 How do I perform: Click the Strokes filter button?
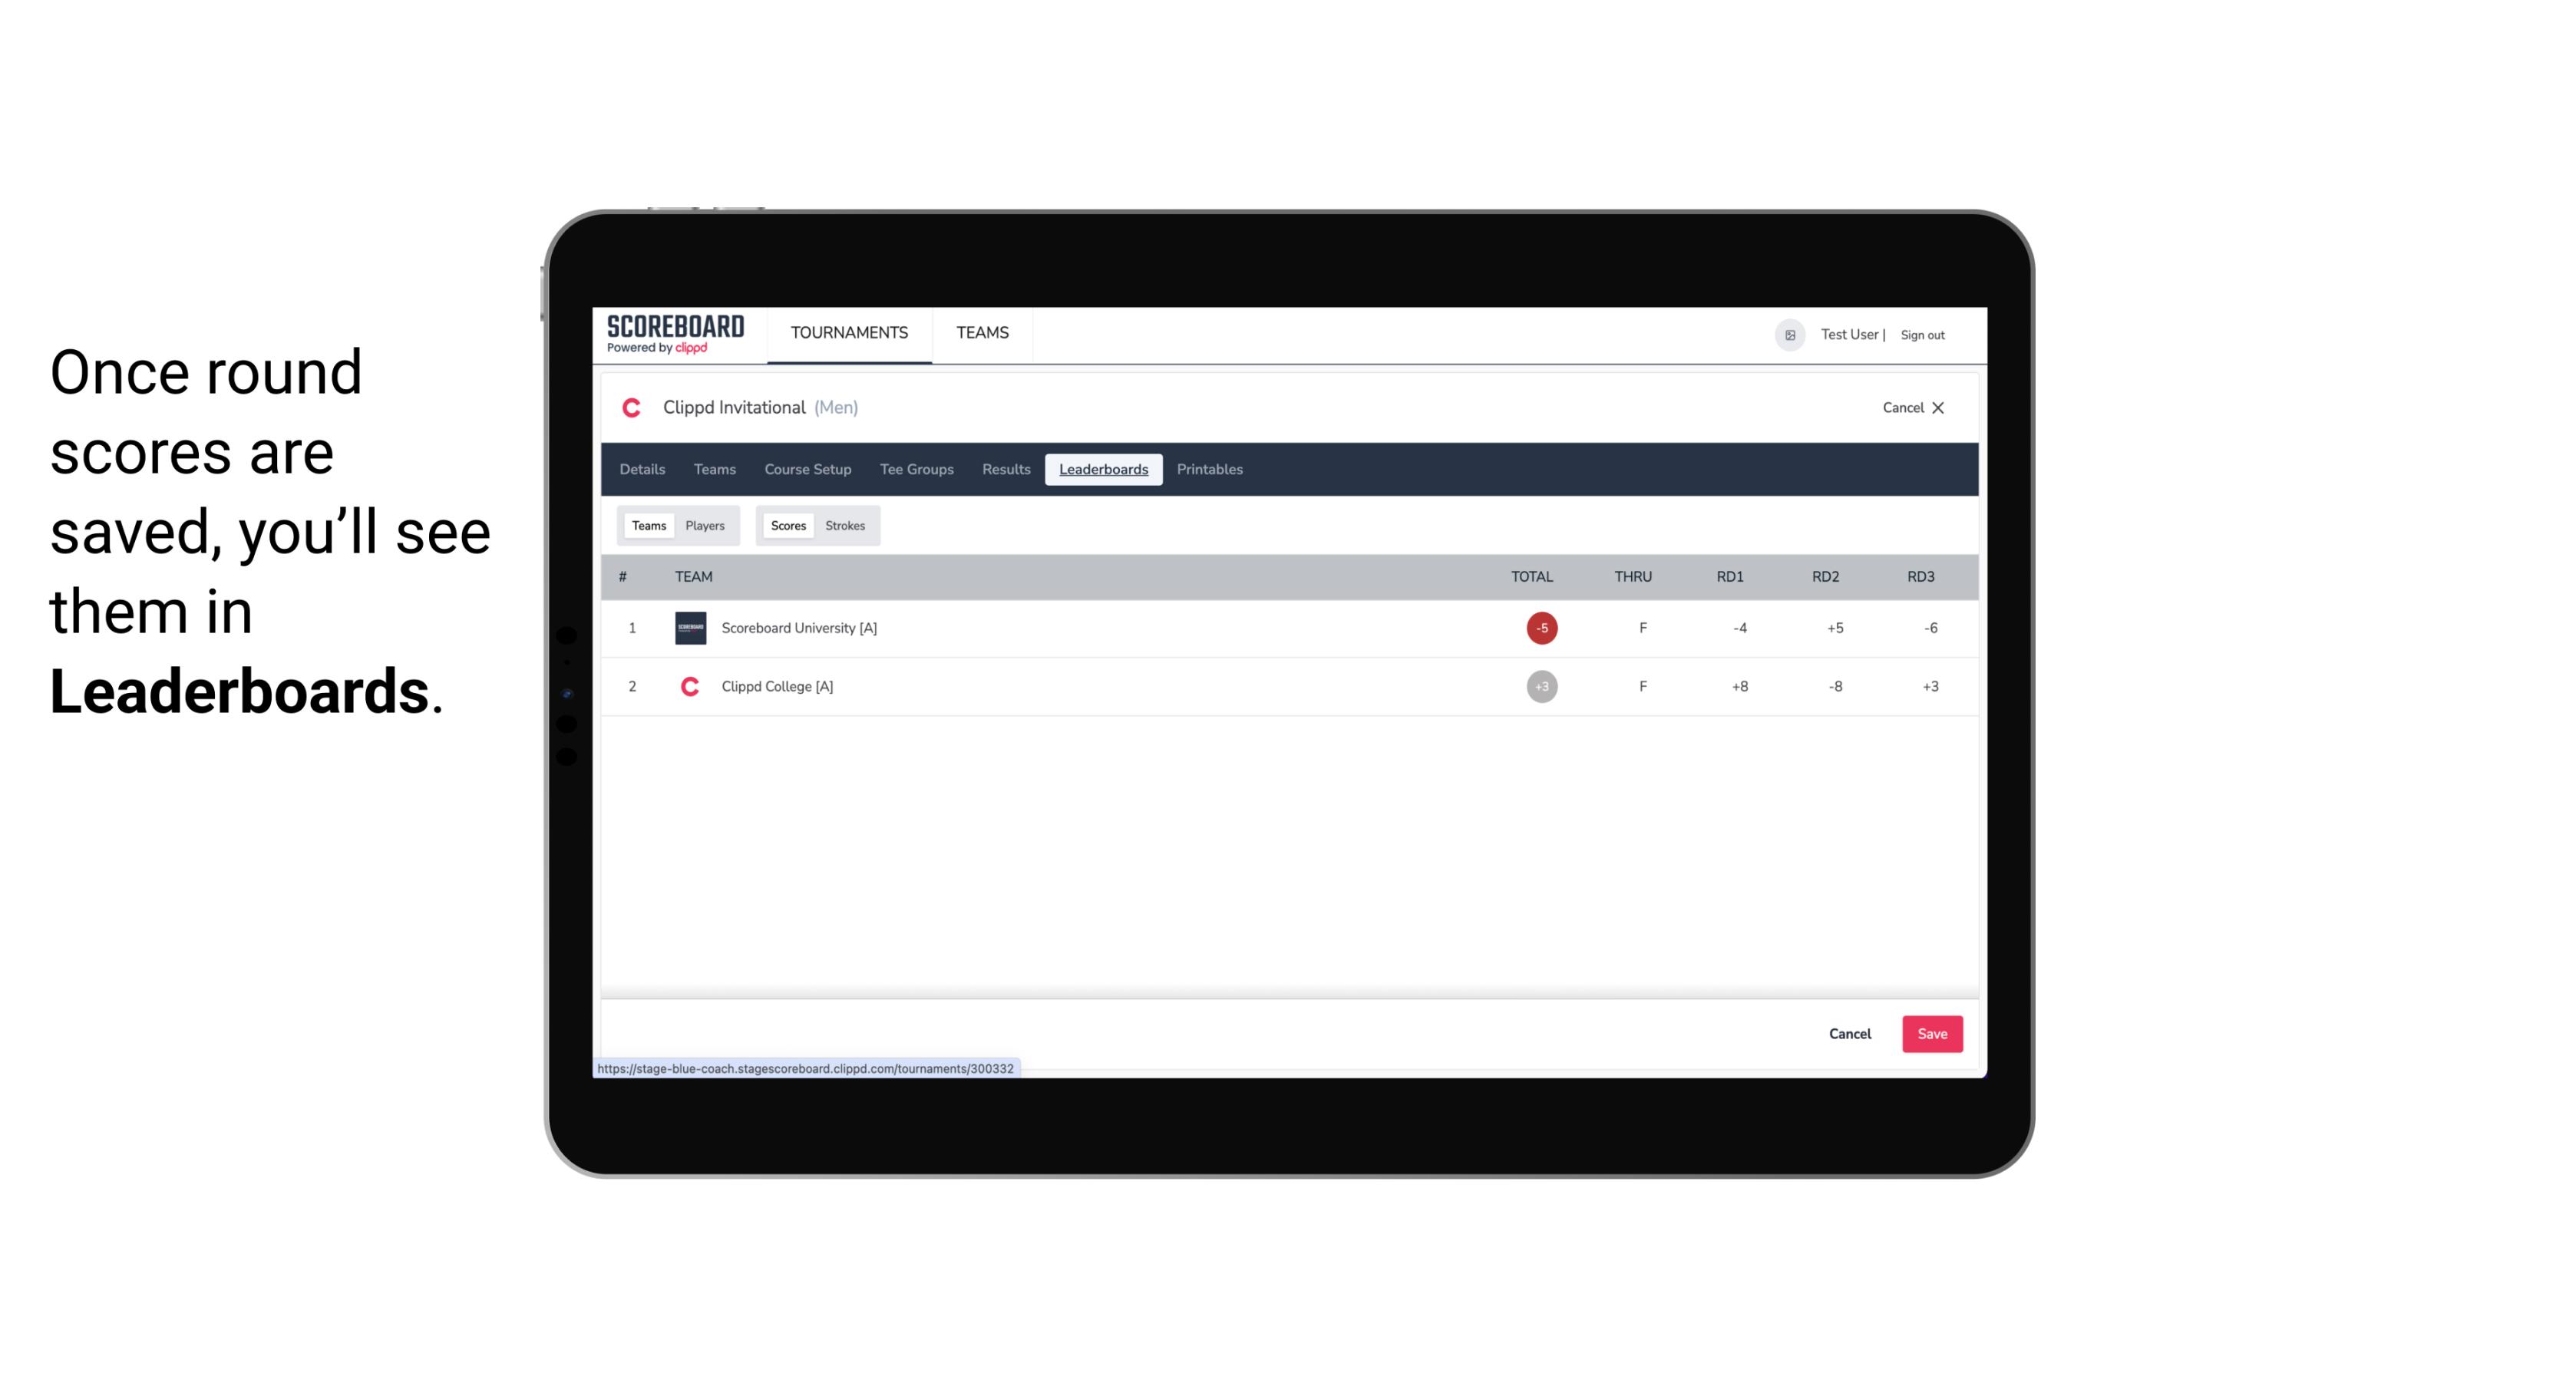pos(847,526)
